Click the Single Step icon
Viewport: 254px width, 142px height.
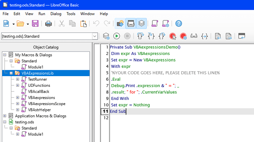click(x=151, y=36)
